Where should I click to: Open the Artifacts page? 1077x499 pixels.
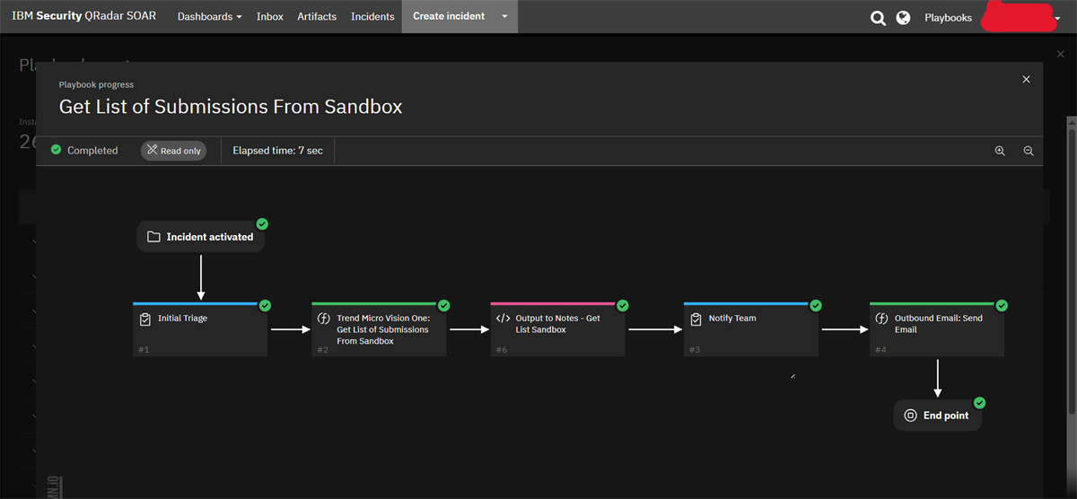[317, 16]
